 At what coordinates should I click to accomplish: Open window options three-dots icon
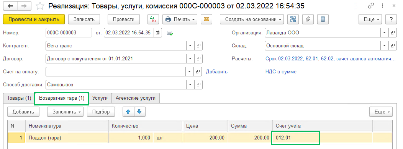point(383,6)
